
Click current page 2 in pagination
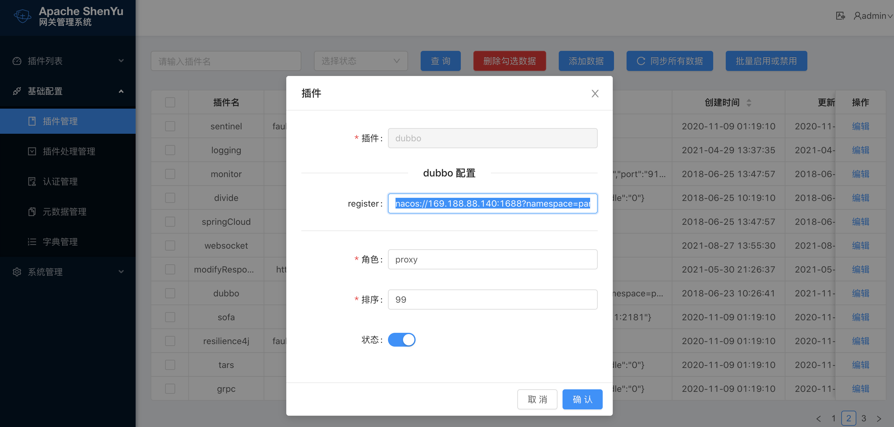(848, 418)
